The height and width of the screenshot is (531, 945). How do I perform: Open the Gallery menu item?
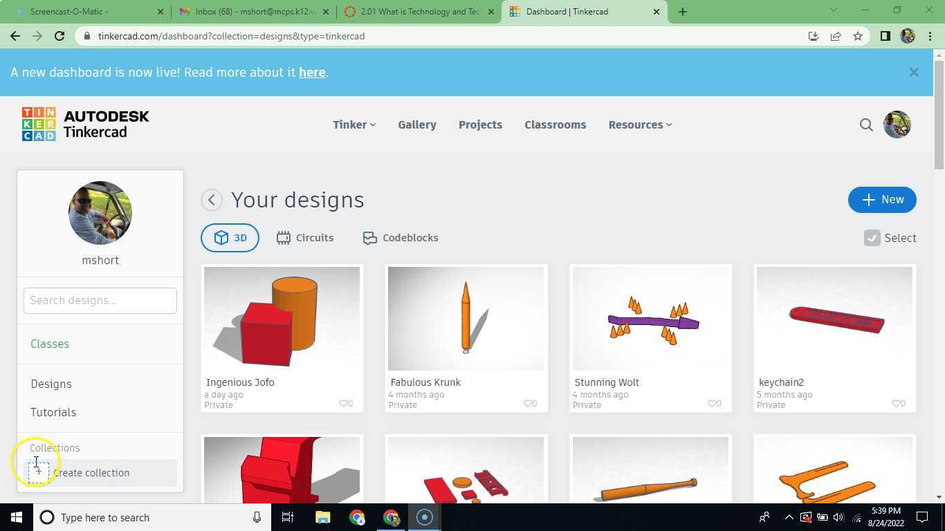417,124
